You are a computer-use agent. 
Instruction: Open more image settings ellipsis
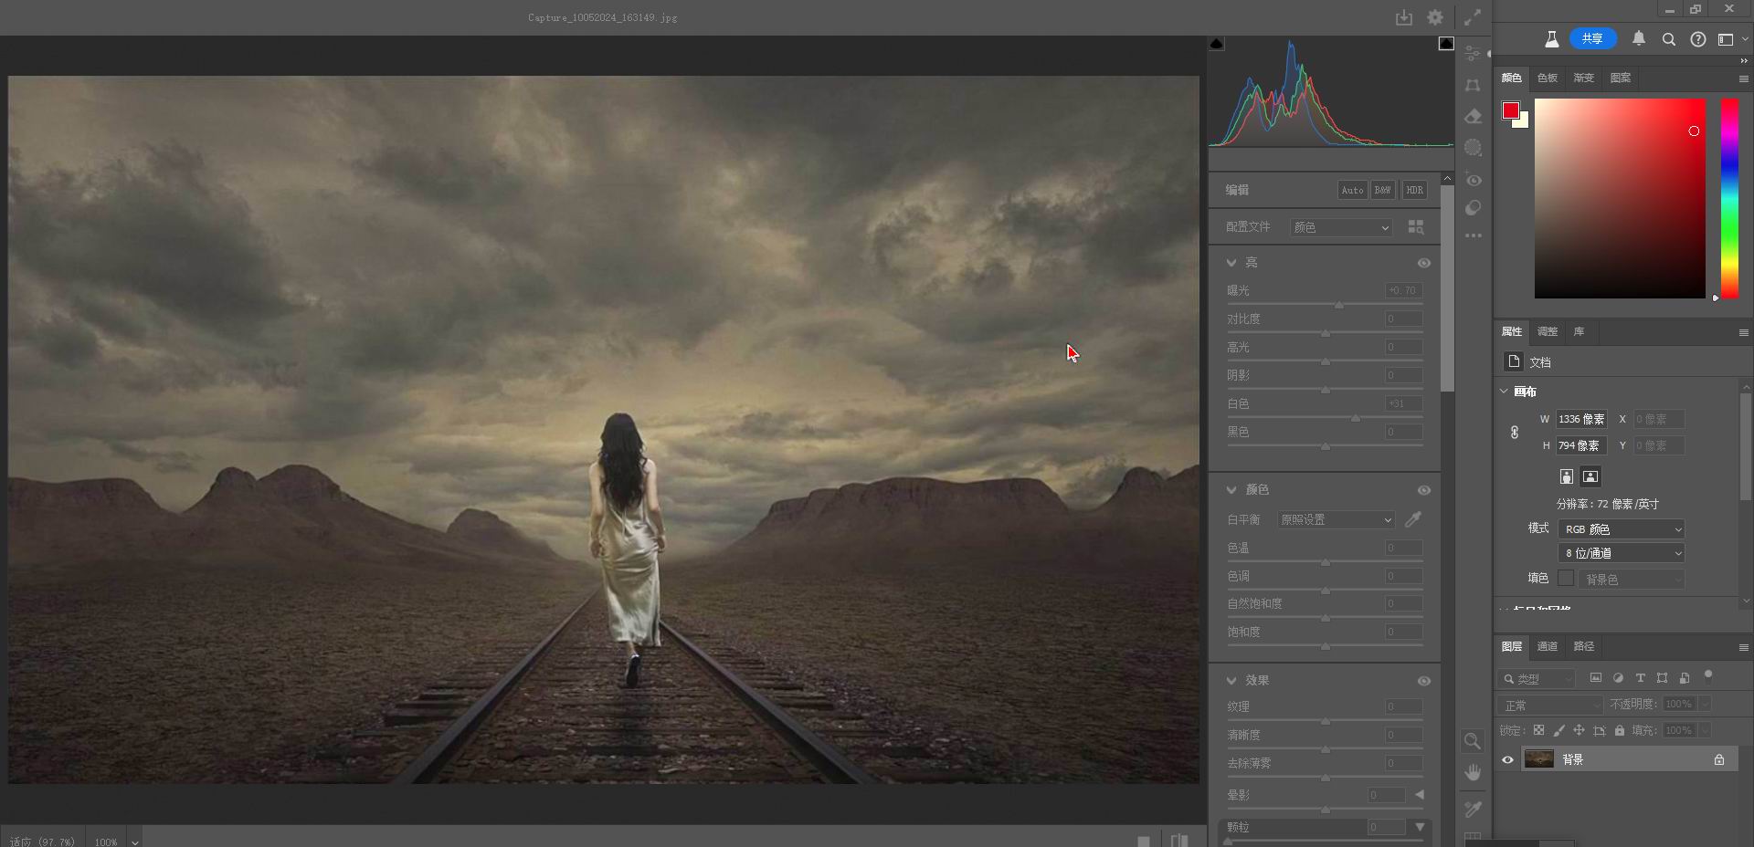[x=1473, y=235]
